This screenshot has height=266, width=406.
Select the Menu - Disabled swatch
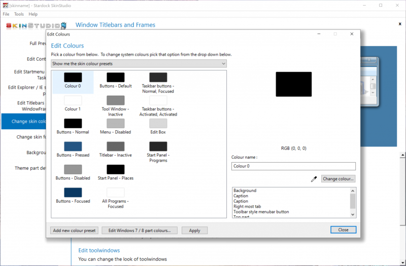click(116, 123)
